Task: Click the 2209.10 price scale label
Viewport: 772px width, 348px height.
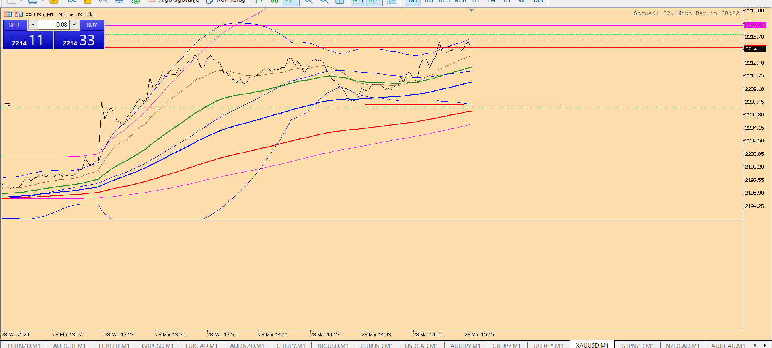Action: click(754, 89)
